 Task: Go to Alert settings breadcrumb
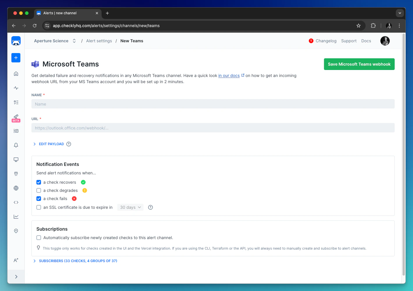click(x=99, y=41)
